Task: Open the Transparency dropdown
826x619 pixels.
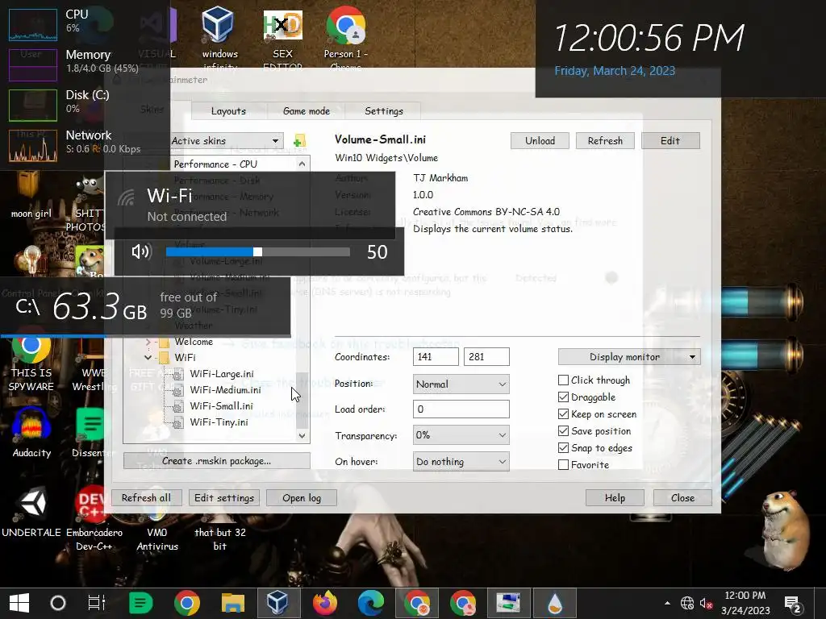Action: pyautogui.click(x=461, y=434)
